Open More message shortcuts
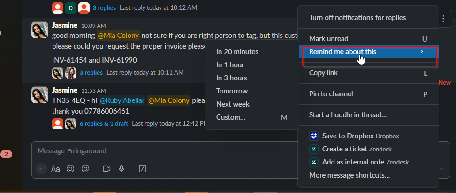Screen dimensions: 456x193 tap(349, 175)
